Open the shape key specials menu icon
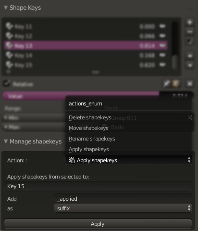 click(190, 41)
